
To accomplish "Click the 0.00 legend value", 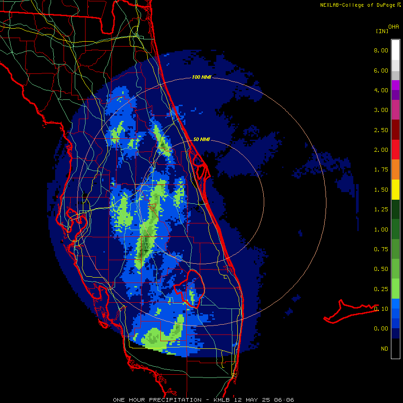I will [381, 329].
